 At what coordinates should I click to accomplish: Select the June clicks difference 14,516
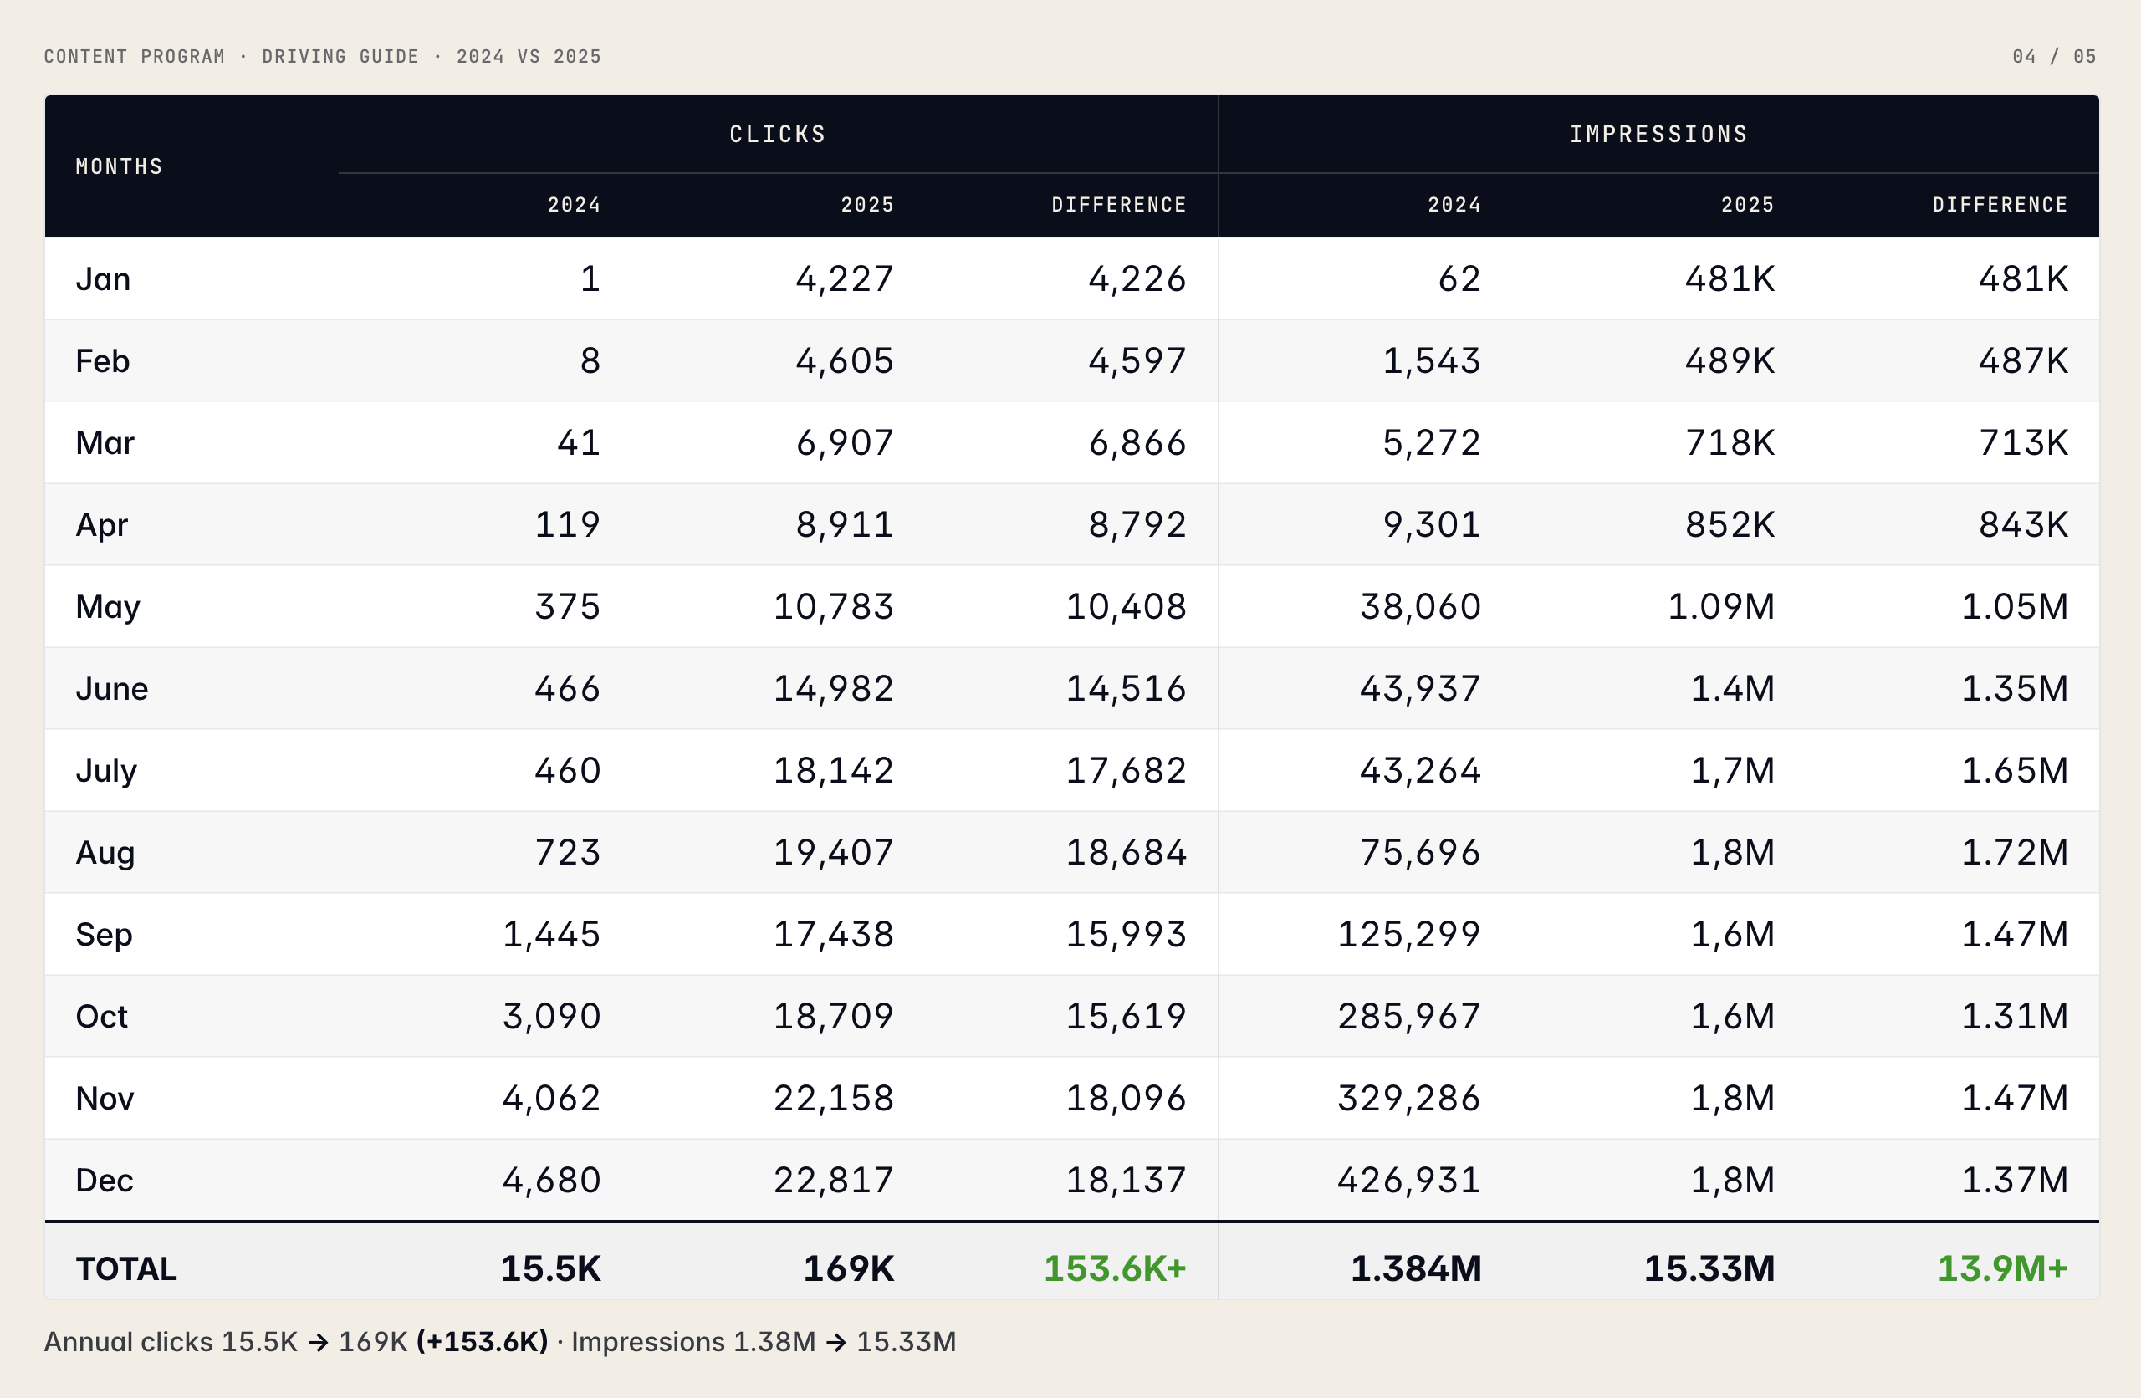coord(1127,688)
